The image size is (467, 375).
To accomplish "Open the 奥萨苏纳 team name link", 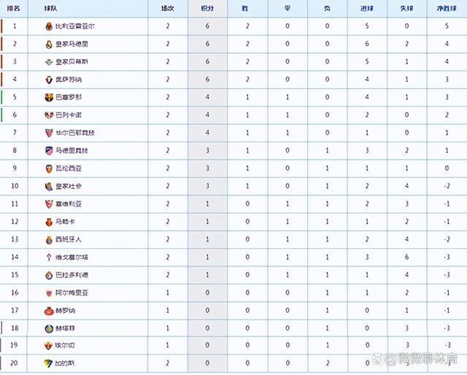I will (69, 80).
